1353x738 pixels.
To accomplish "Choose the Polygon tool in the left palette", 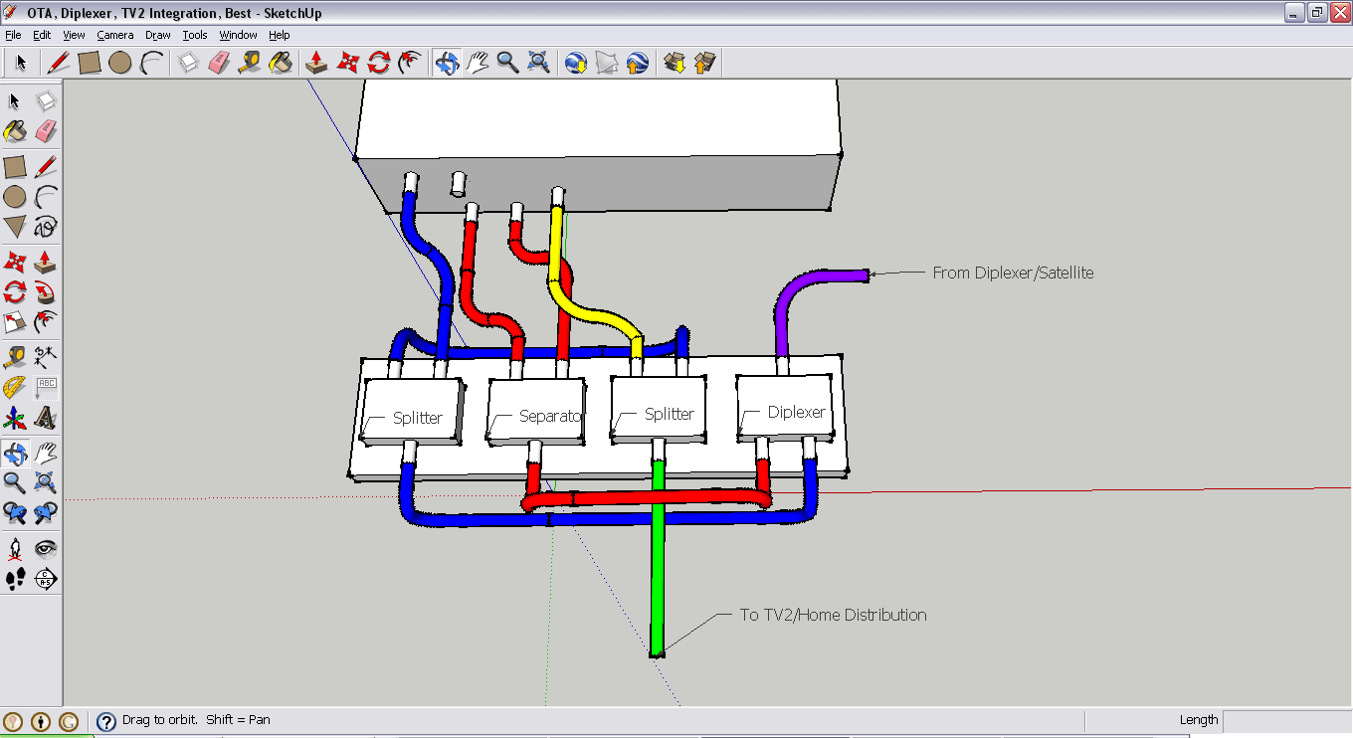I will (15, 227).
